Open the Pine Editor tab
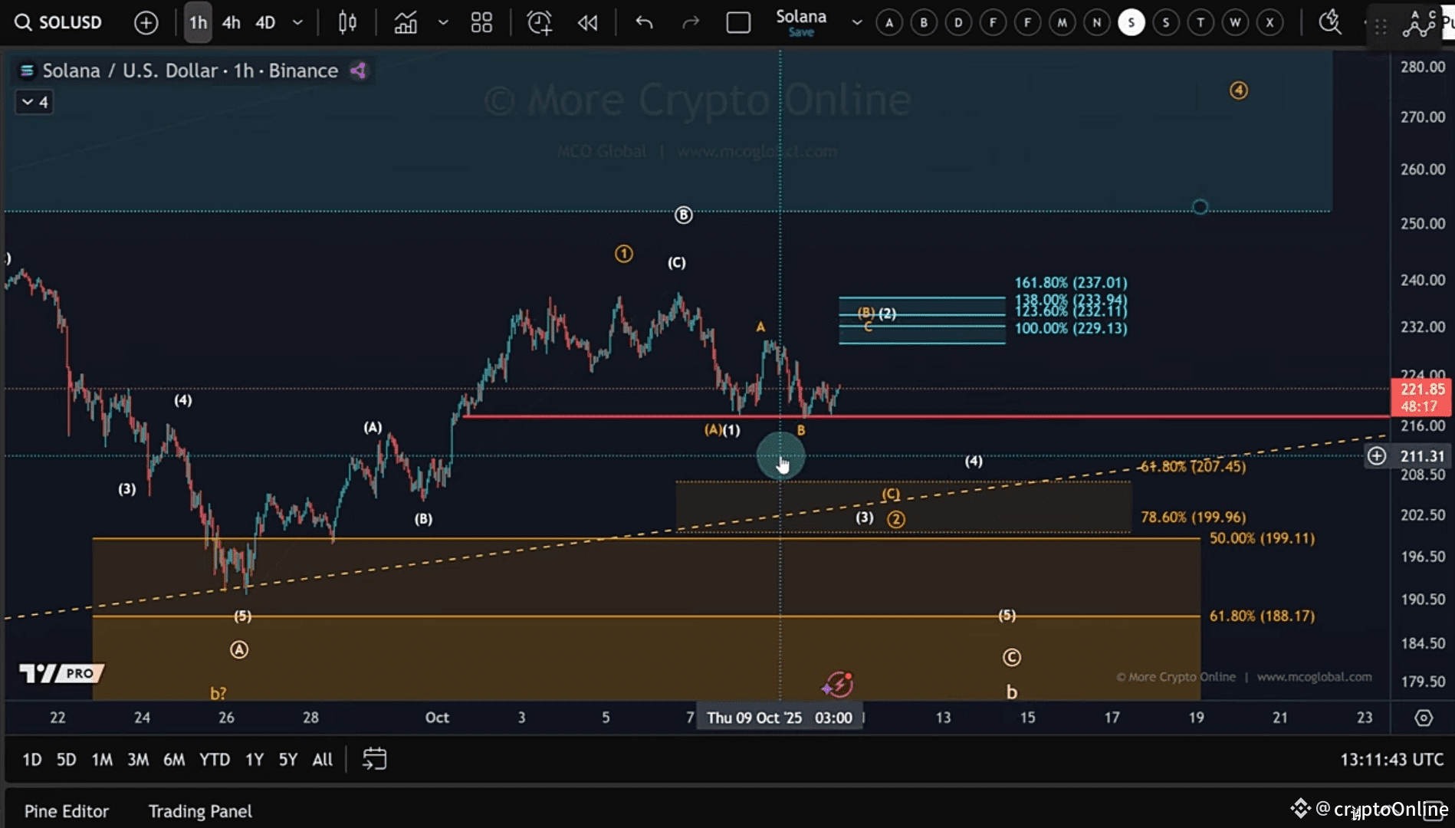1455x828 pixels. pyautogui.click(x=67, y=811)
